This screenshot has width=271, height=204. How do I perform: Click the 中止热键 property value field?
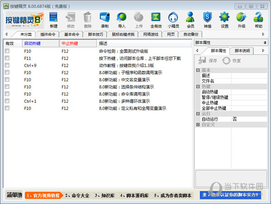click(x=249, y=102)
